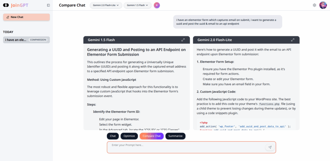Open the Gemini 2.0 Flash-Lite model dropdown

(x=106, y=5)
